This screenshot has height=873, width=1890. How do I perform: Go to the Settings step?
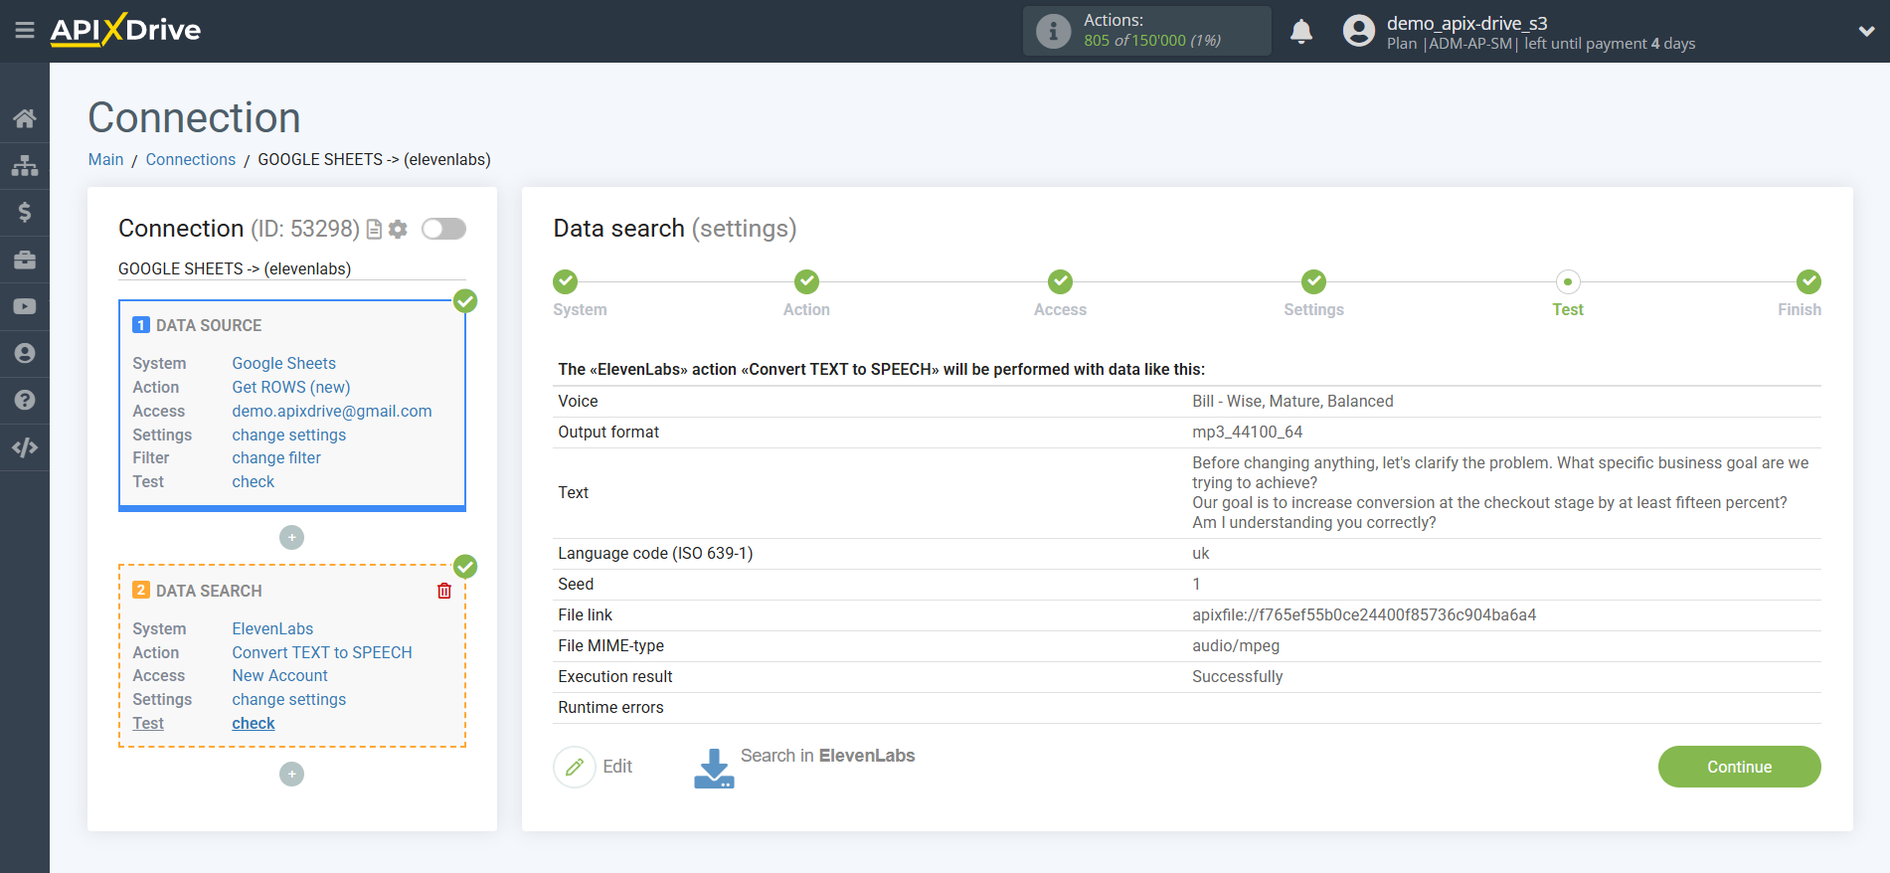1313,281
